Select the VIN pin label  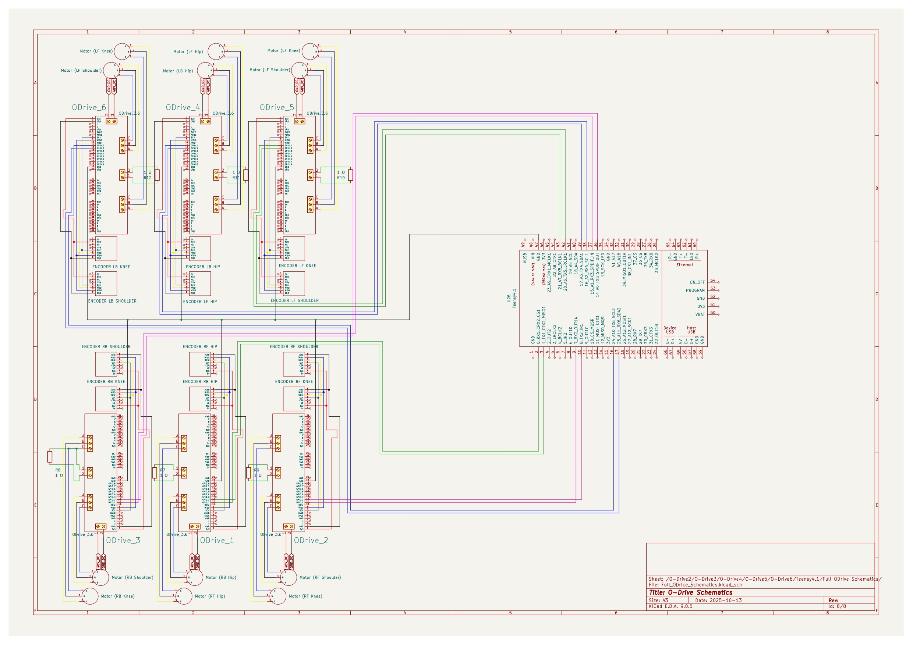coord(533,256)
